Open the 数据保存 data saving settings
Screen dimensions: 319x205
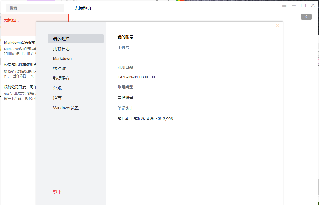pyautogui.click(x=62, y=78)
